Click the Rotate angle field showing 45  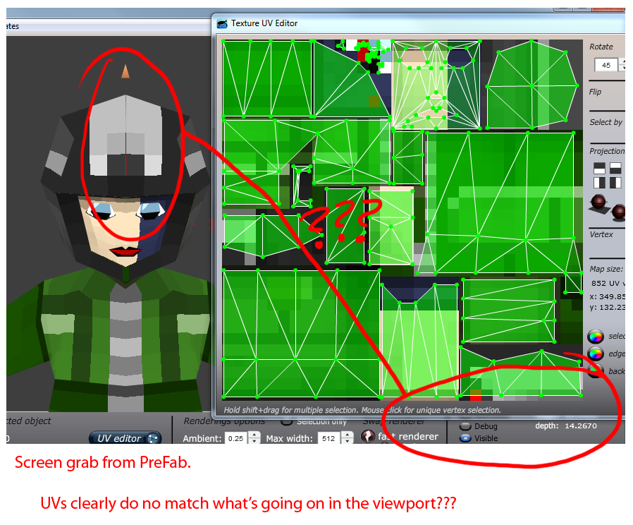click(x=606, y=65)
